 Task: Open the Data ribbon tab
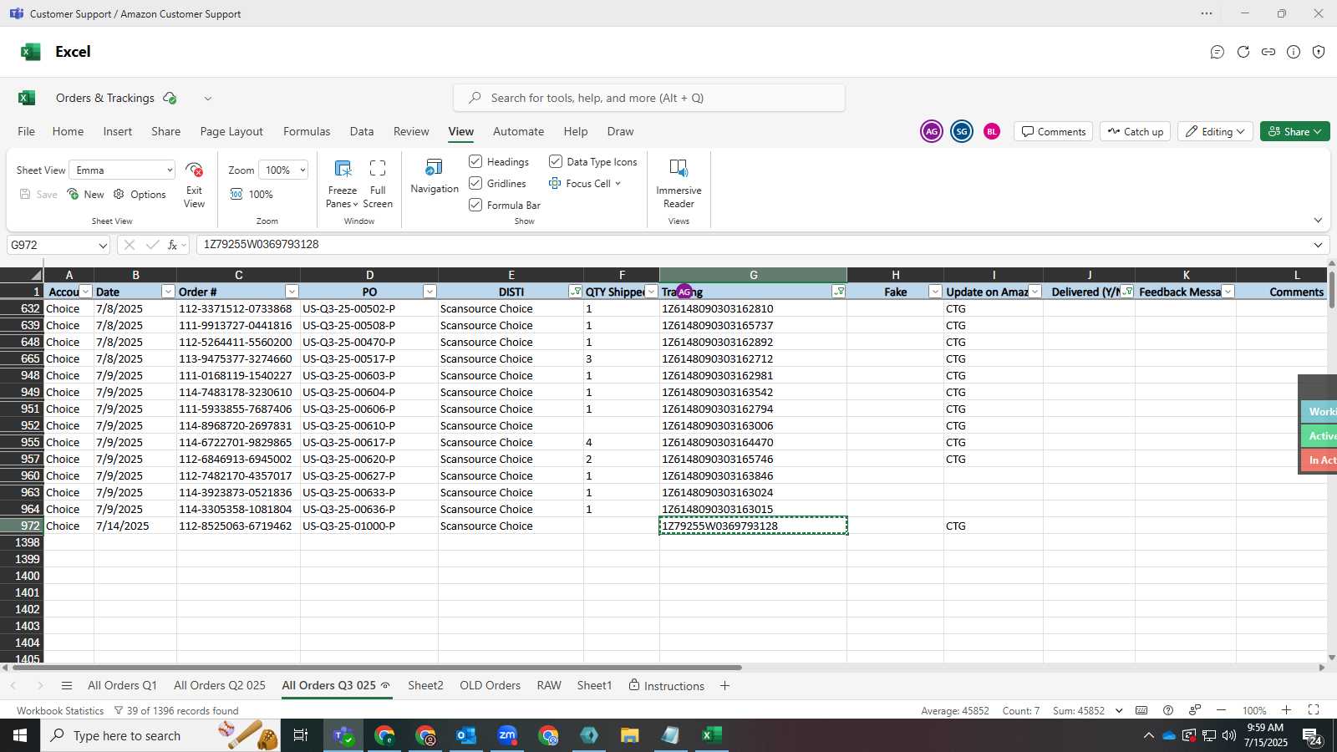click(x=362, y=131)
